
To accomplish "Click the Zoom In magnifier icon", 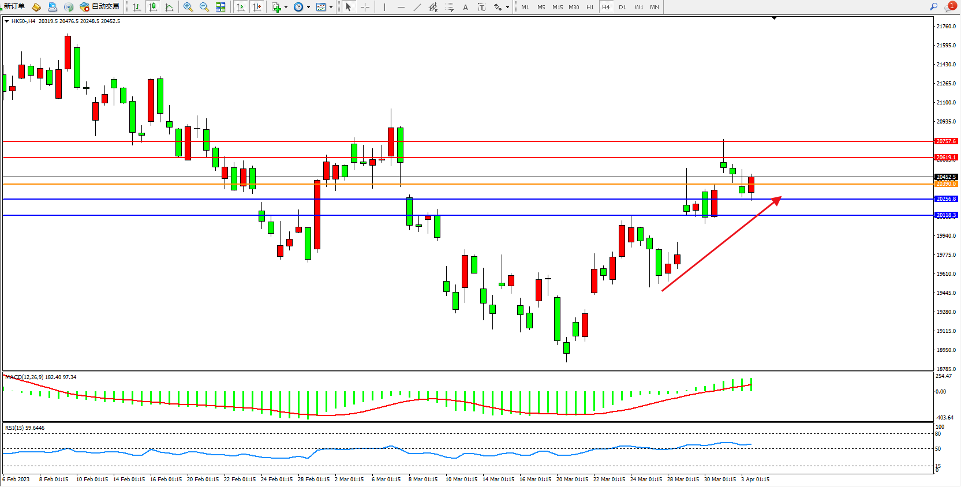I will click(x=188, y=7).
